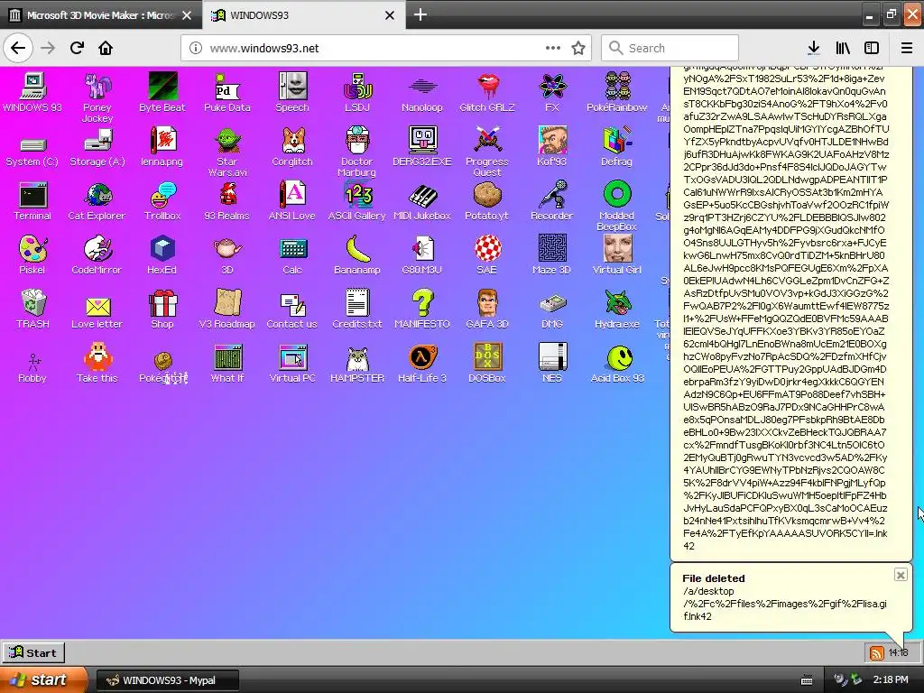Screen dimensions: 924x693
Task: Open Storage (A:) drive icon
Action: 97,142
